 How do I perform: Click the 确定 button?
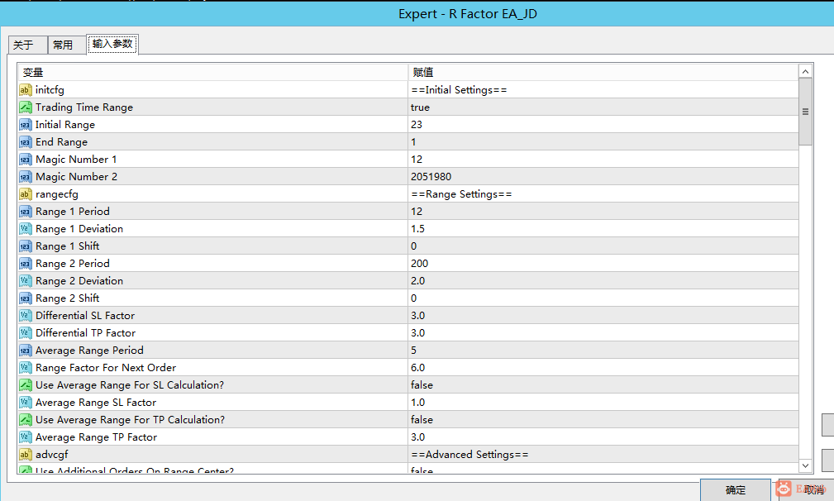[x=735, y=489]
